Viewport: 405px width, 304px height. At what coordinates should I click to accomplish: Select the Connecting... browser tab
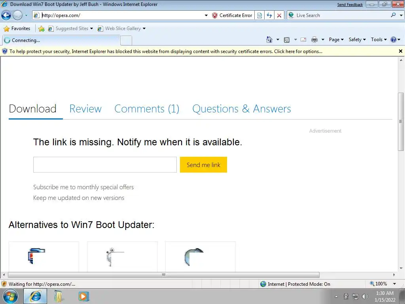point(61,40)
